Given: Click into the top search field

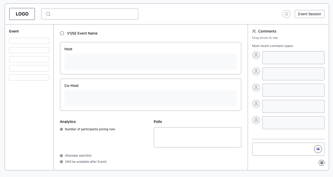Looking at the screenshot, I should [94, 14].
